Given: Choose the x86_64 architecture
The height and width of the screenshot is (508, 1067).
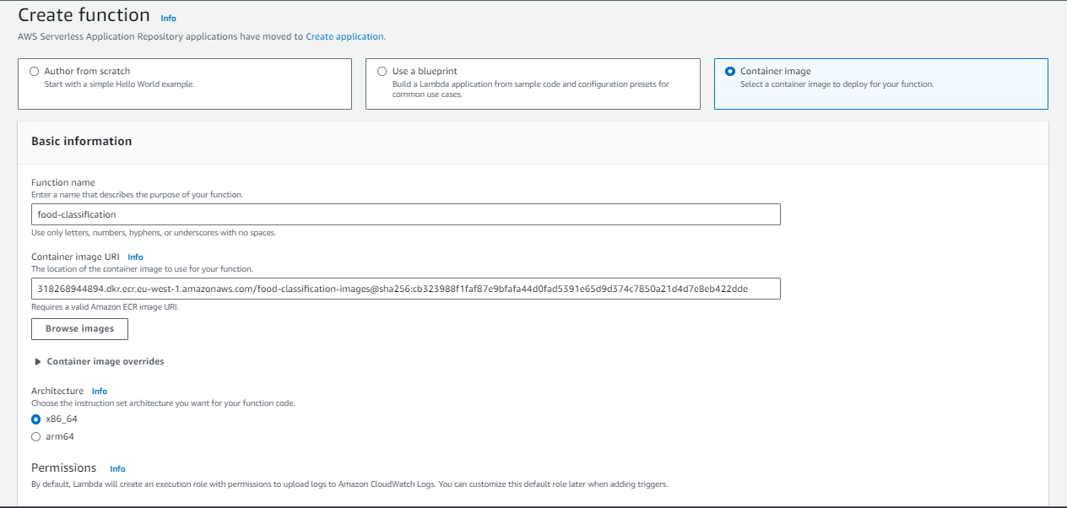Looking at the screenshot, I should [35, 419].
